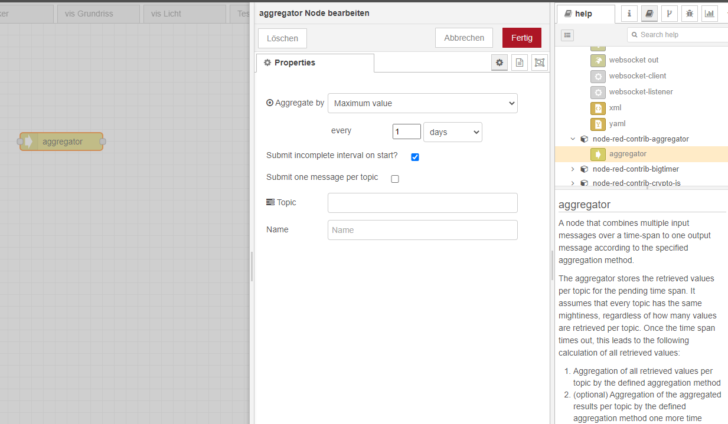Open the debug messages bug icon
The height and width of the screenshot is (424, 728).
(689, 14)
